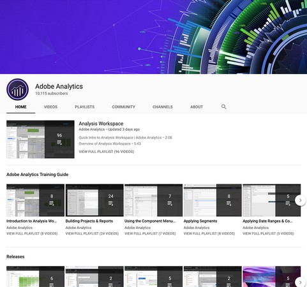This screenshot has height=287, width=307.
Task: Click the Adobe Analytics channel avatar
Action: coord(17,89)
